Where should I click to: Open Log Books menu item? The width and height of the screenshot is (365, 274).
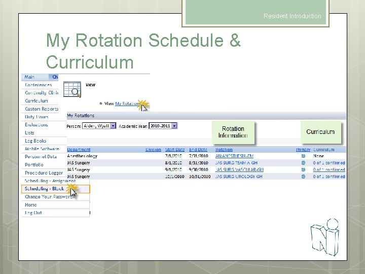pos(35,141)
